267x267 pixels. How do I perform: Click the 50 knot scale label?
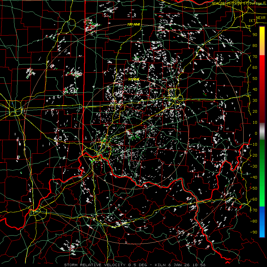[x=255, y=79]
